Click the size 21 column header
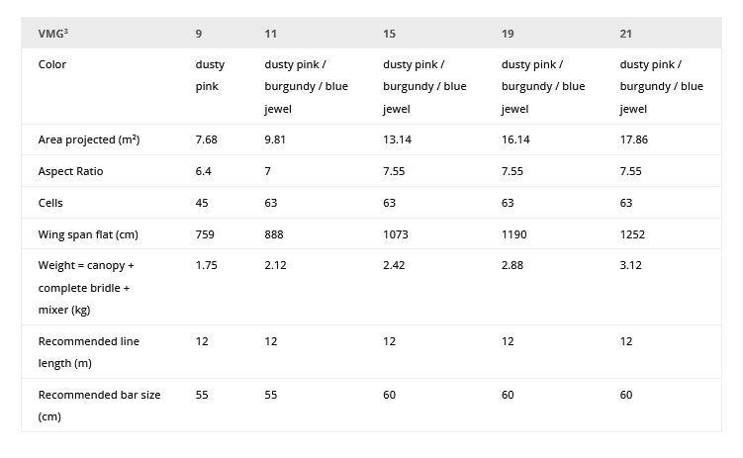743x458 pixels. tap(626, 34)
